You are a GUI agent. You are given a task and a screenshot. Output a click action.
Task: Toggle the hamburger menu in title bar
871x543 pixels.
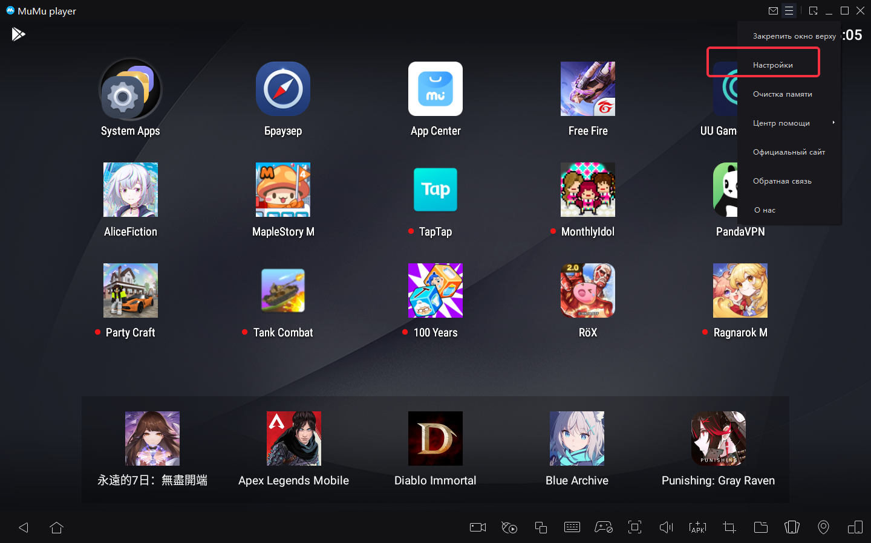click(789, 11)
